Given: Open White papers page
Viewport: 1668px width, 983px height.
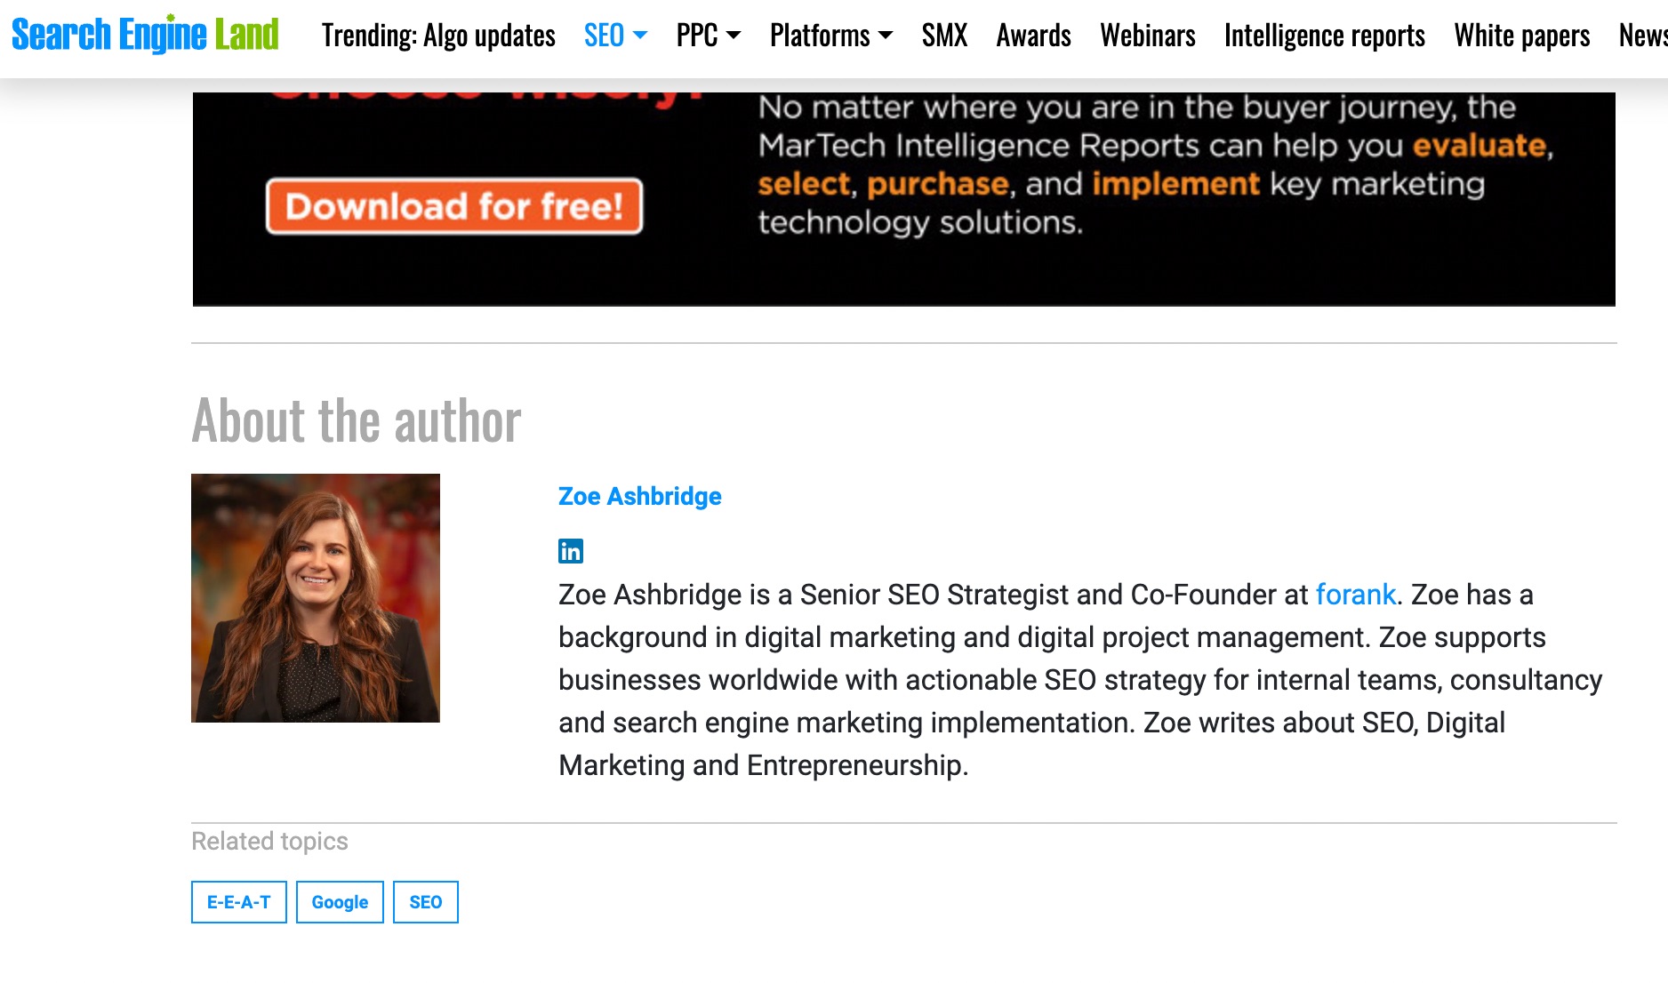Looking at the screenshot, I should point(1521,36).
